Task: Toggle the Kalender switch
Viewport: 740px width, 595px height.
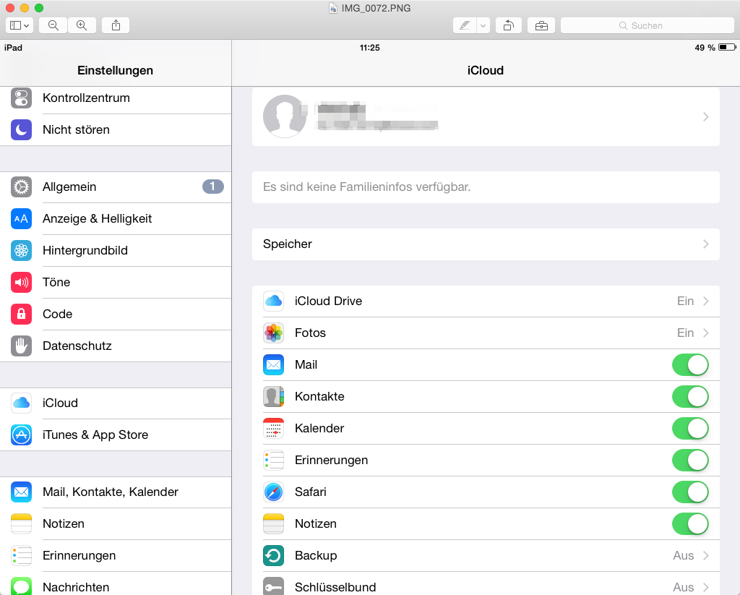Action: tap(690, 428)
